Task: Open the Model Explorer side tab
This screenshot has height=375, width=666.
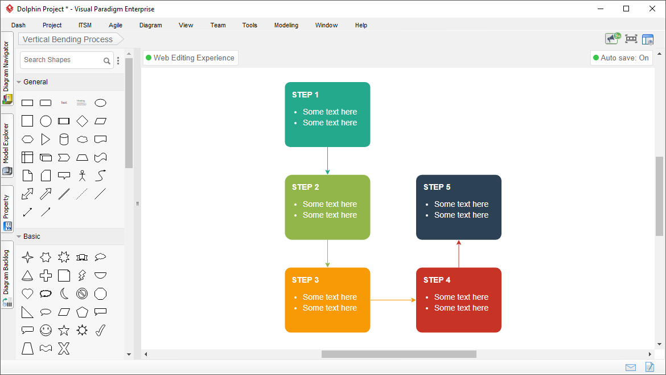Action: click(x=6, y=146)
